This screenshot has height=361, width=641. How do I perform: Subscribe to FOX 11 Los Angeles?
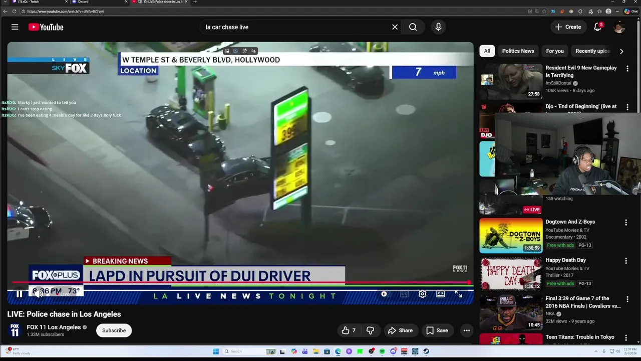pyautogui.click(x=114, y=330)
